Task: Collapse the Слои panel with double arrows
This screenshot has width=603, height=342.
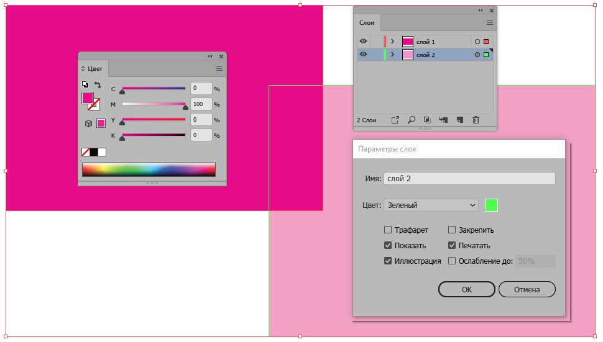Action: [x=481, y=11]
